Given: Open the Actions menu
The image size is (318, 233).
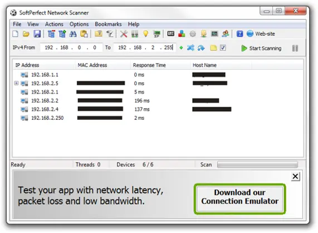Looking at the screenshot, I should [x=54, y=24].
